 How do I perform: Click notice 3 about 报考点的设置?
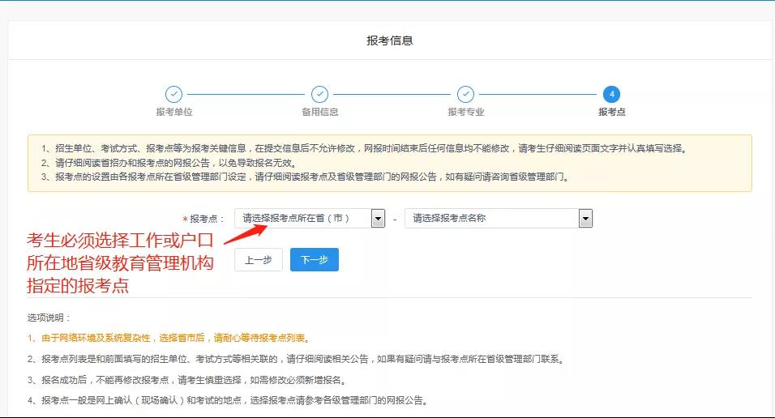[306, 177]
